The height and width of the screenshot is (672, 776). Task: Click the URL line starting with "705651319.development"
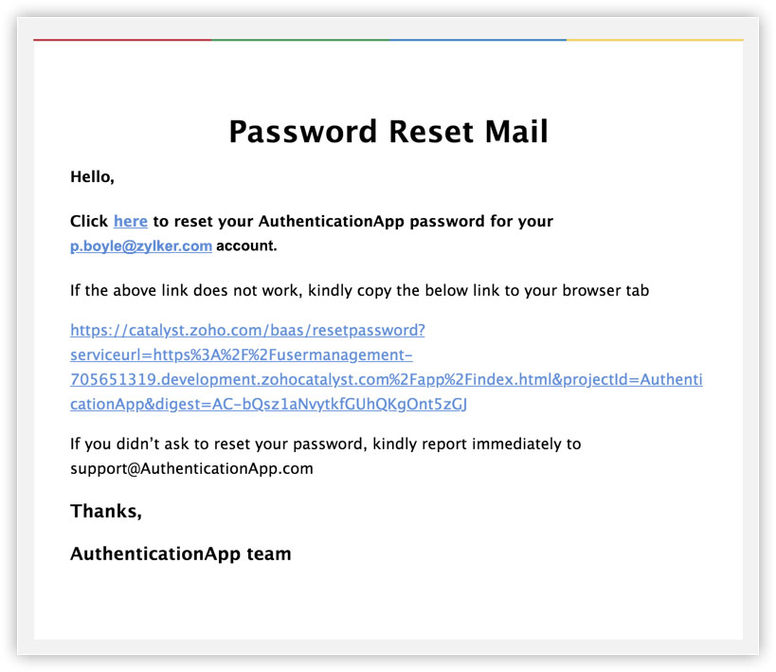point(386,380)
